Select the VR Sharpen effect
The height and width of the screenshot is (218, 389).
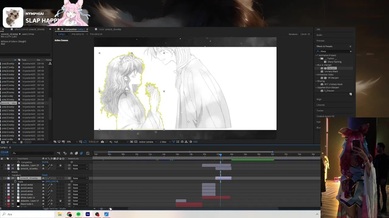[333, 78]
